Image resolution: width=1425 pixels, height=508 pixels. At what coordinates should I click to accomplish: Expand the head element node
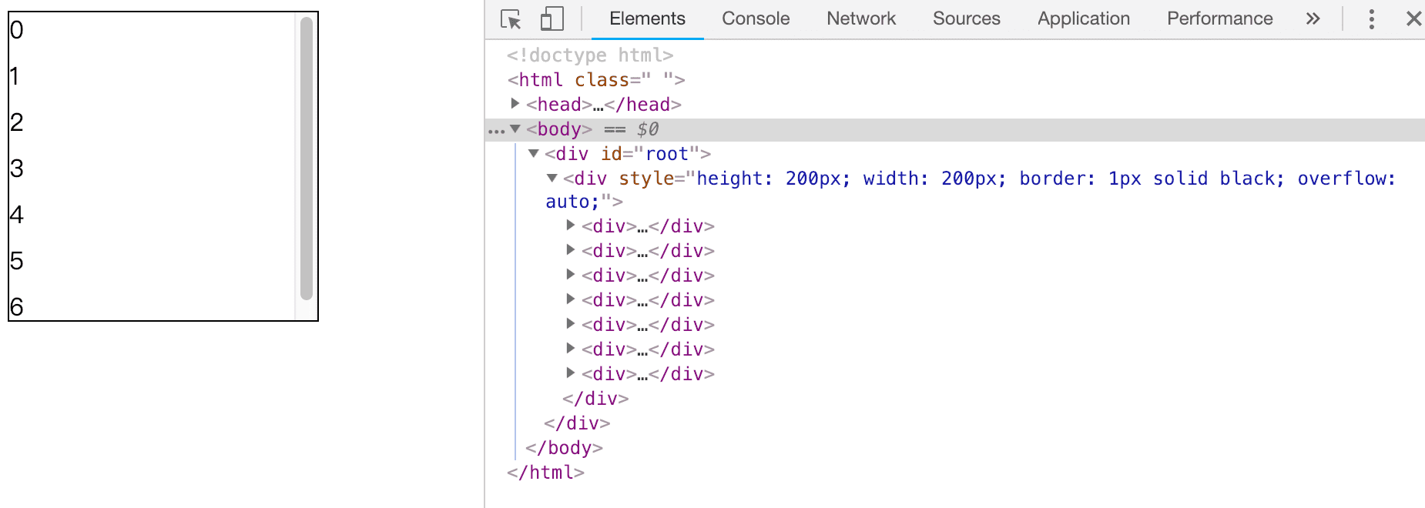(x=515, y=104)
